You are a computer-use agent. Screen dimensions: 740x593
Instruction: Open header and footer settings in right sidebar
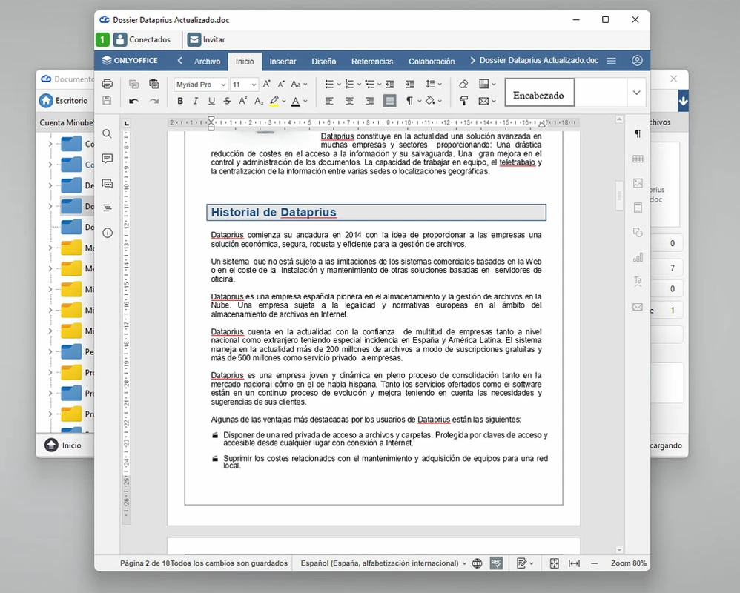[638, 208]
